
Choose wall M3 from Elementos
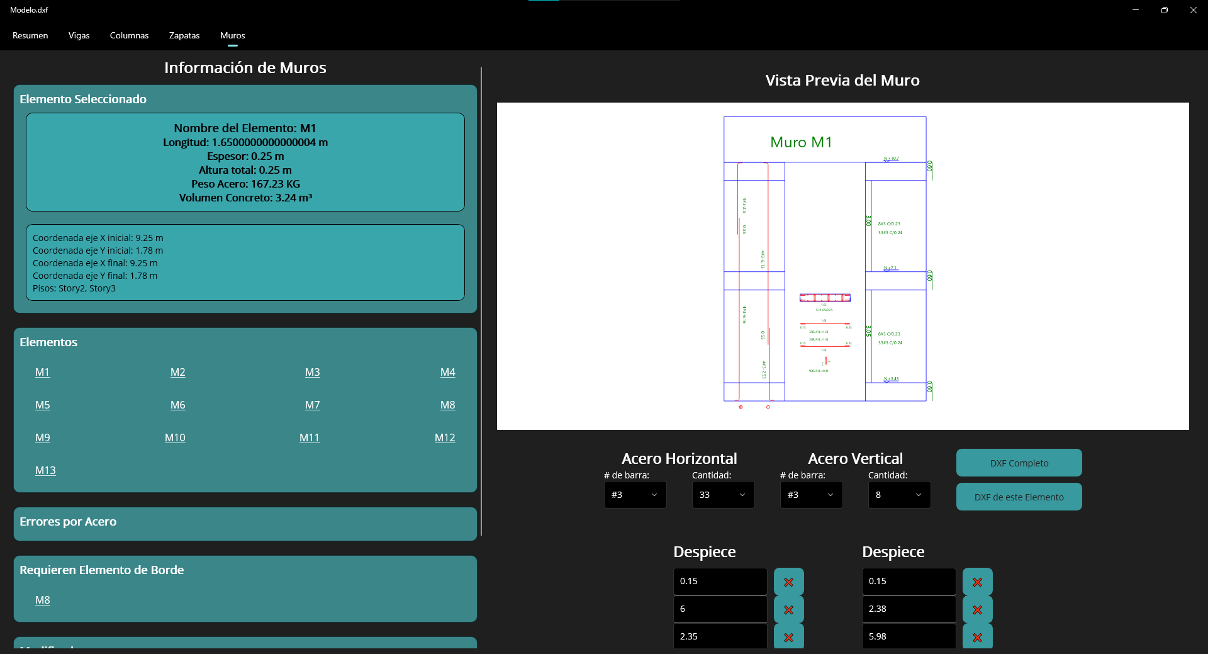[312, 372]
